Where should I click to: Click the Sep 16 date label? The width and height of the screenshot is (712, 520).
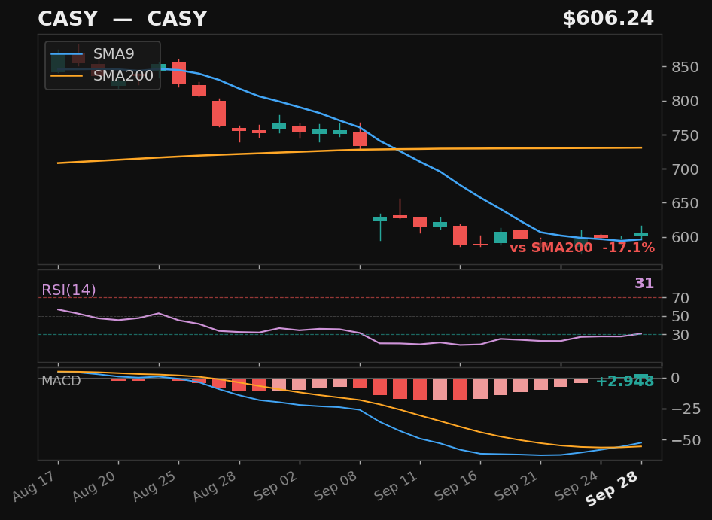point(458,485)
